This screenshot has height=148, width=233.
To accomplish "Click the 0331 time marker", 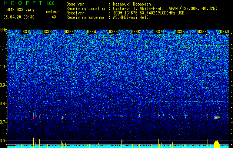I will pos(25,32).
